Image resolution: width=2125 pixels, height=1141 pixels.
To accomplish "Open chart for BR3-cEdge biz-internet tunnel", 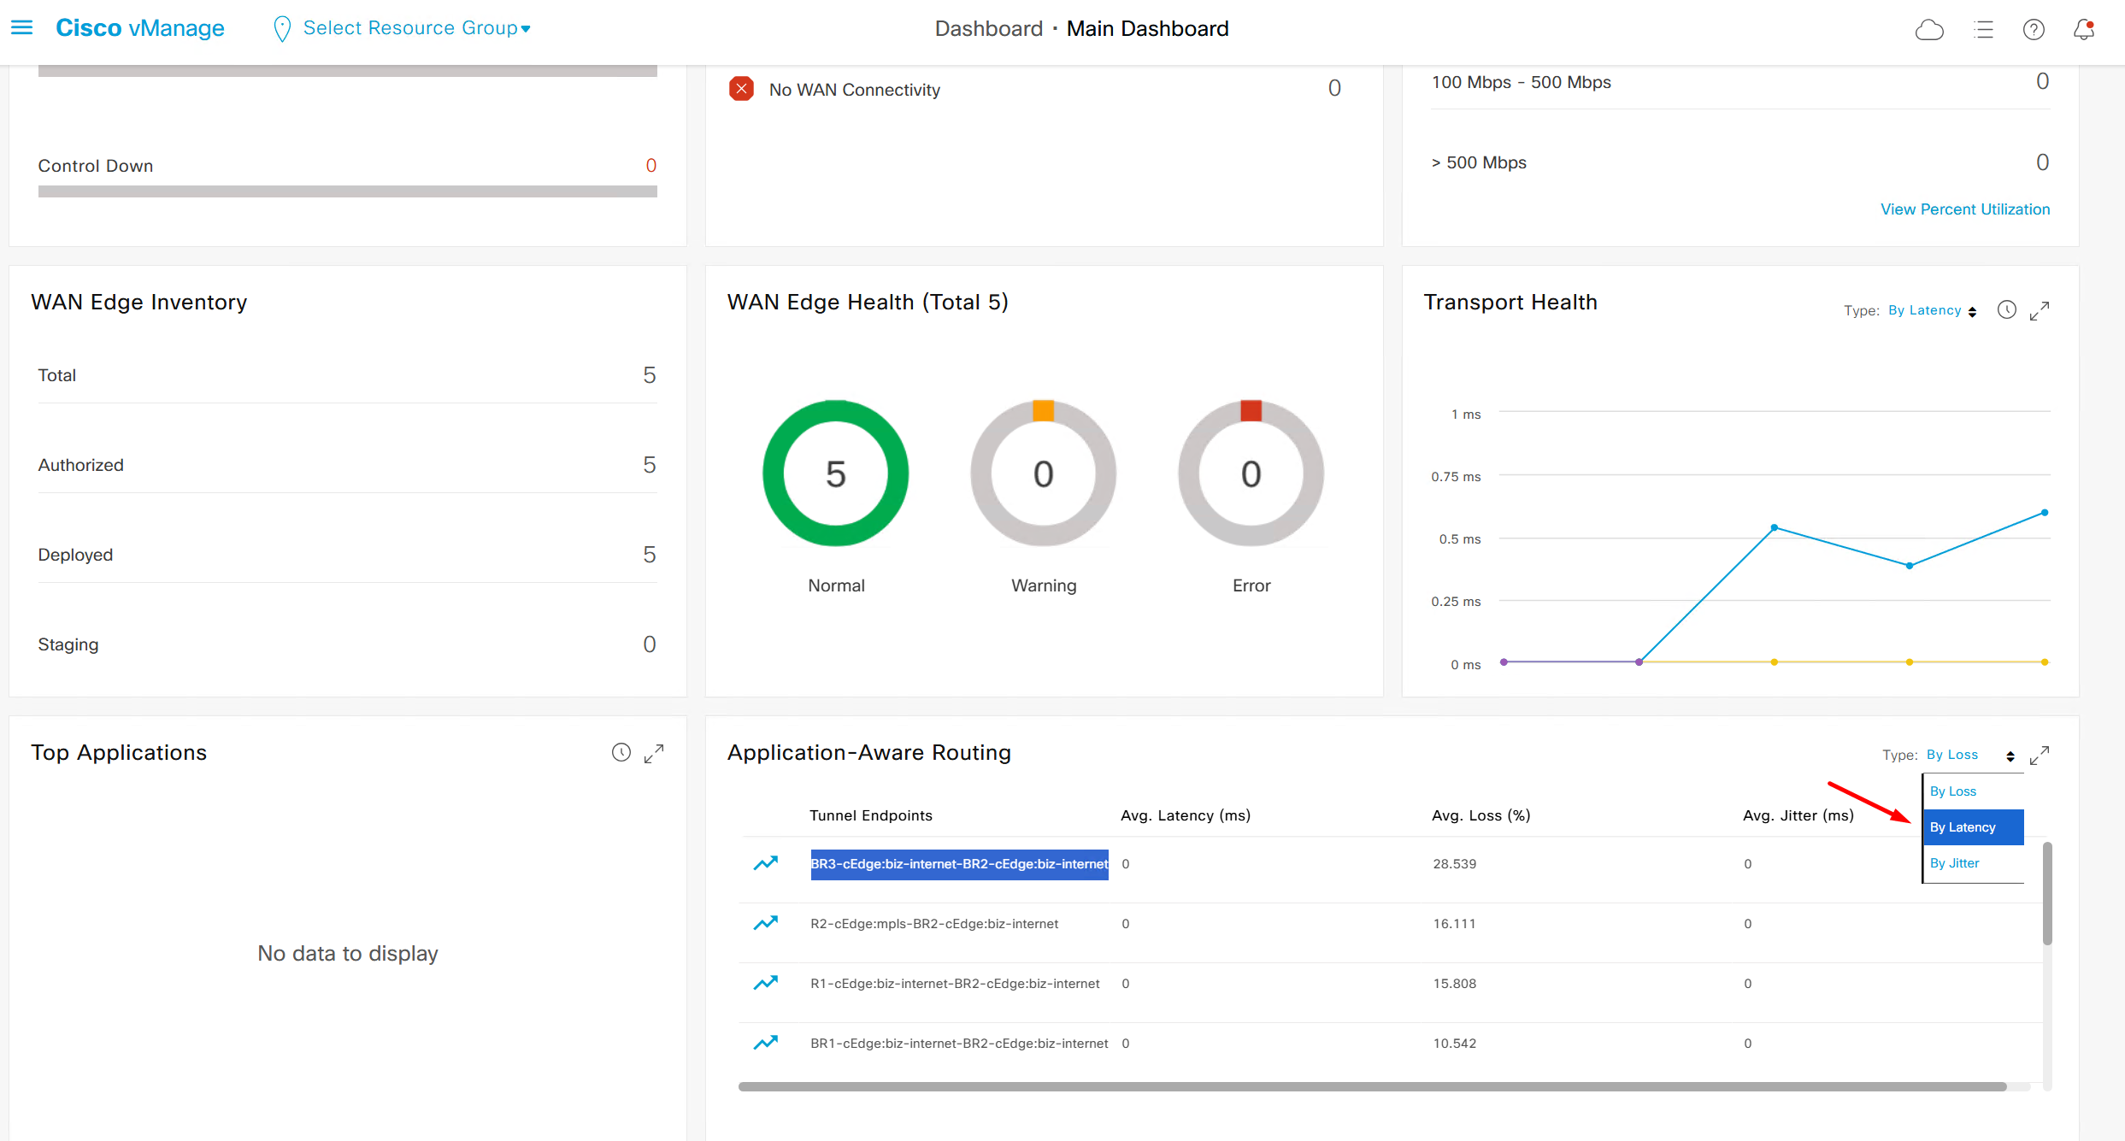I will coord(765,864).
